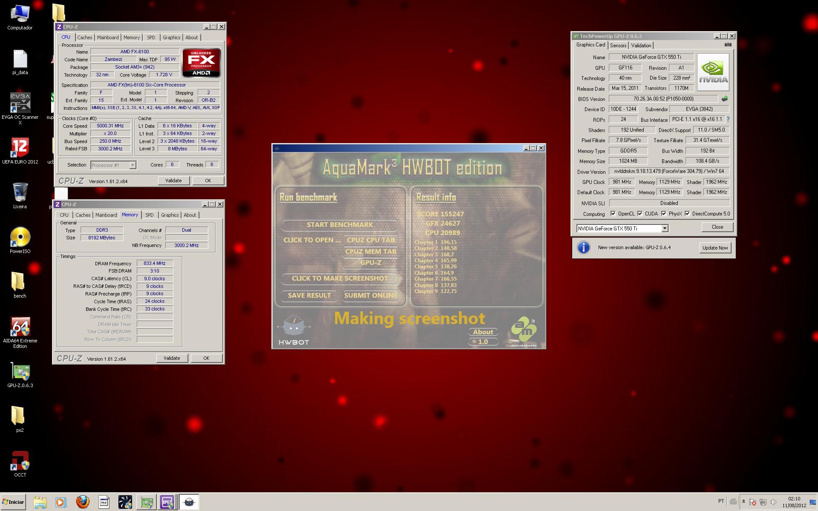The height and width of the screenshot is (511, 818).
Task: Switch to Sensors tab in GPU-Z
Action: coord(618,46)
